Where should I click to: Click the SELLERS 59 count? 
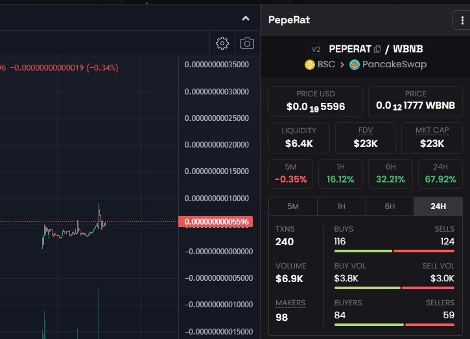click(449, 315)
